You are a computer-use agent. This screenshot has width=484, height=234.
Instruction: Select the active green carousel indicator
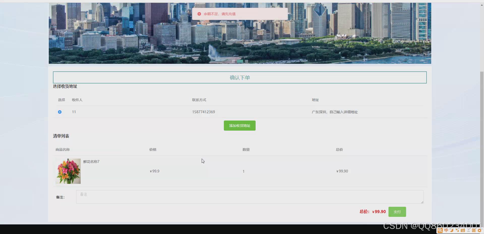[x=240, y=61]
